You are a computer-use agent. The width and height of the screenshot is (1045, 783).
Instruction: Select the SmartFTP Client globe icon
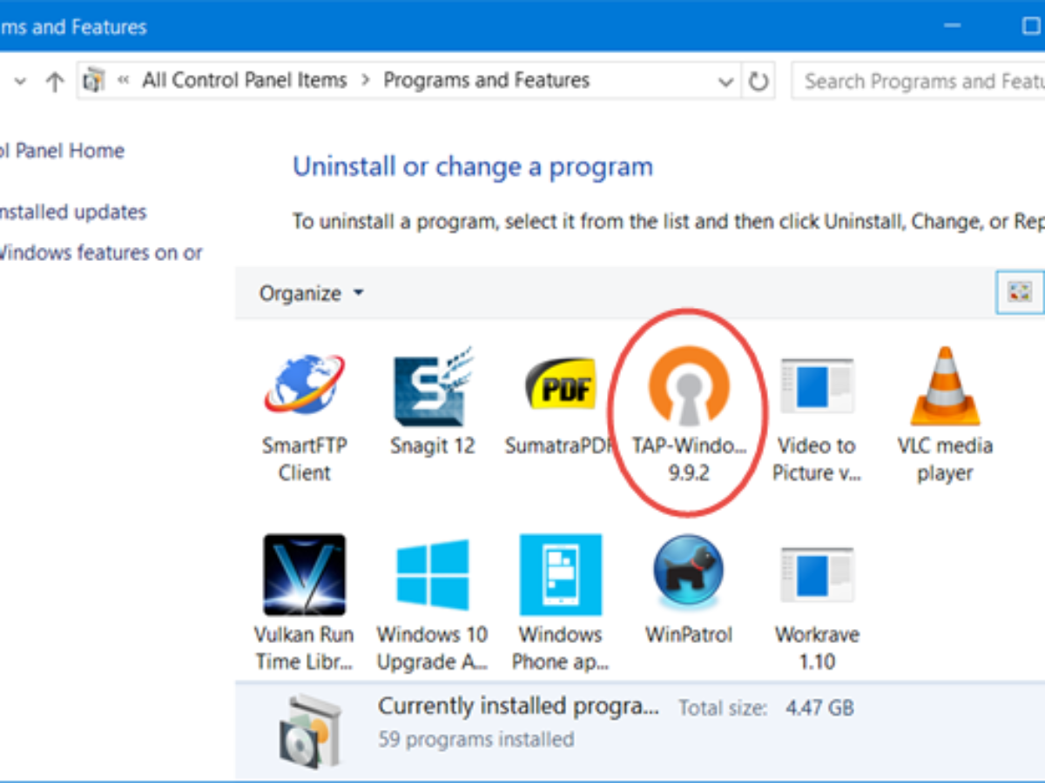[304, 385]
